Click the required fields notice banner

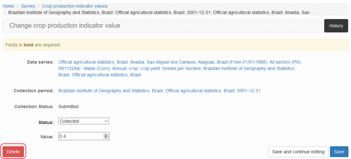click(175, 45)
